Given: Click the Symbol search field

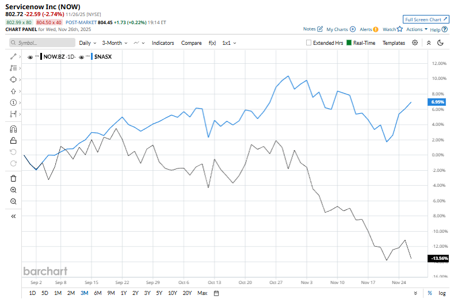Looking at the screenshot, I should coord(42,43).
